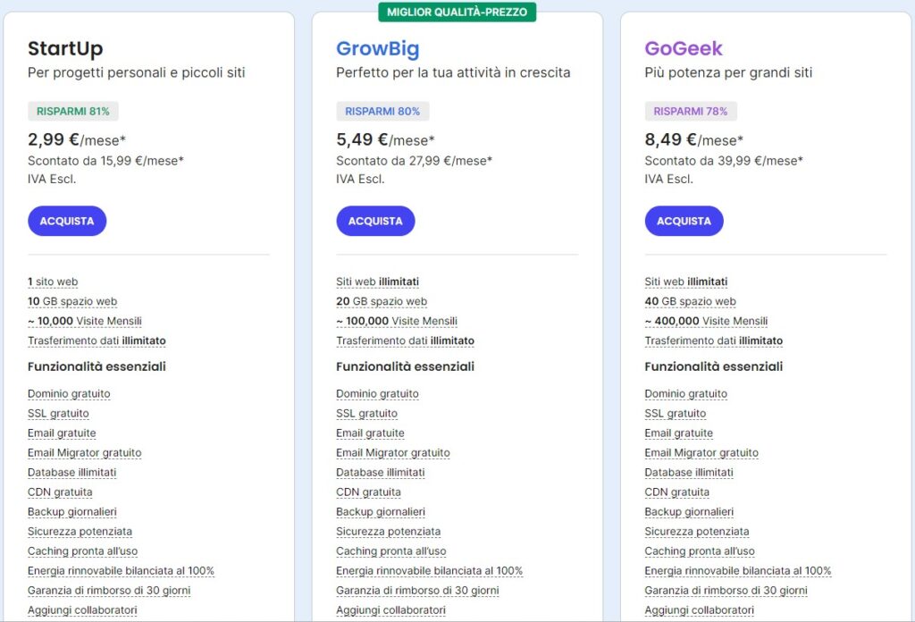Open the GoGeek plan heading
The height and width of the screenshot is (622, 915).
(x=684, y=48)
